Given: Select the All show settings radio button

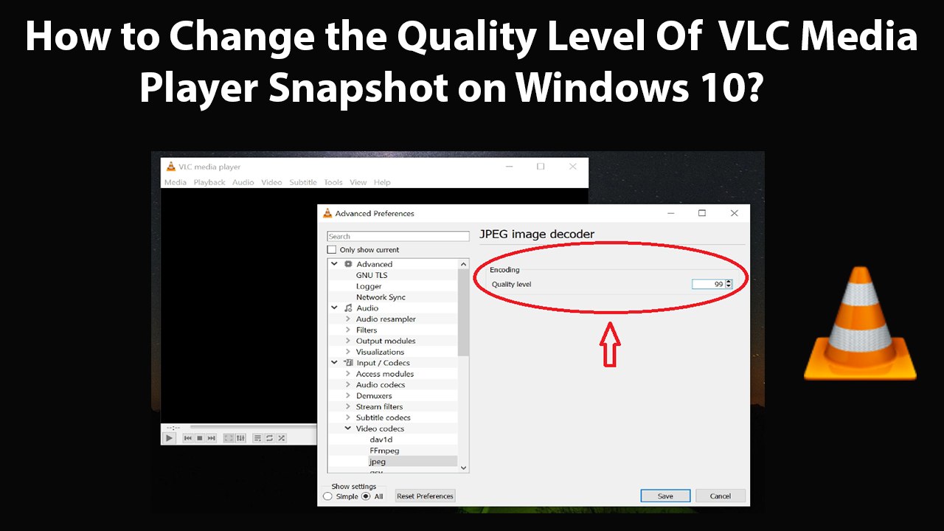Looking at the screenshot, I should [366, 496].
